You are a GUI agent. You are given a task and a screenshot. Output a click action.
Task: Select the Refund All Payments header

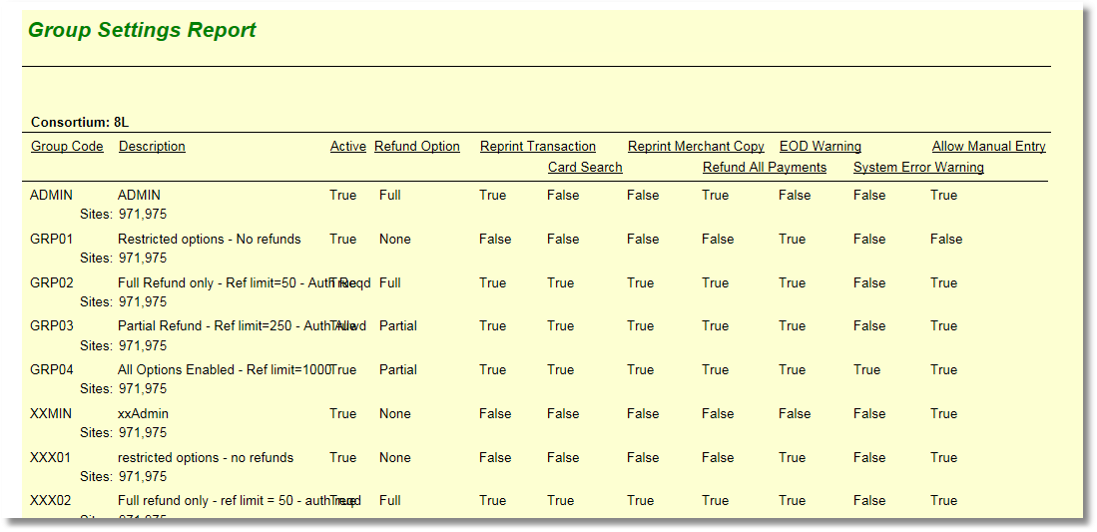[x=764, y=168]
